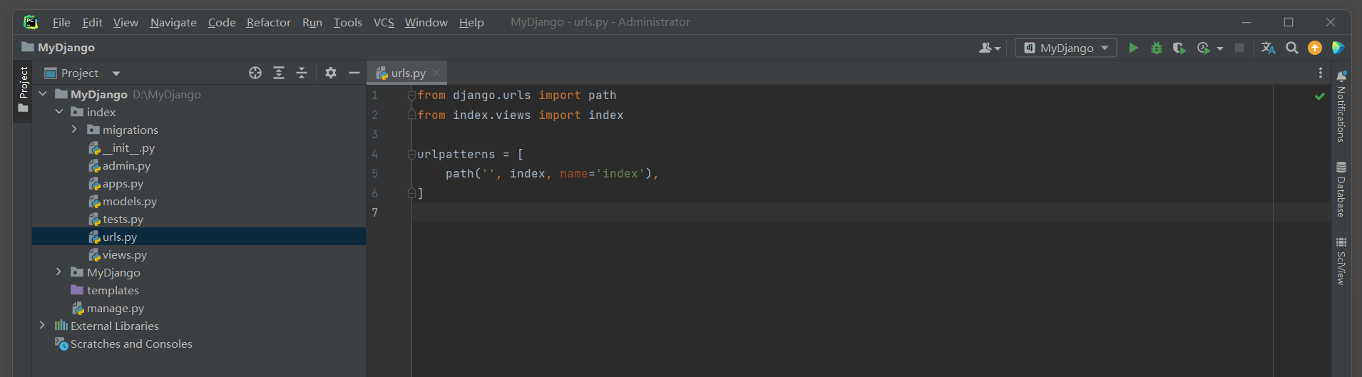
Task: Run MyDjango with coverage
Action: (1179, 48)
